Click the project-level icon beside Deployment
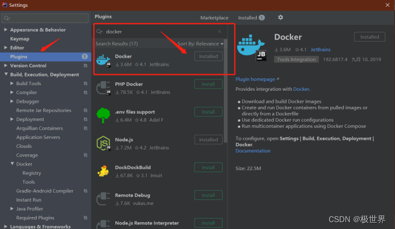Screen dimensions: 395x229 86,119
